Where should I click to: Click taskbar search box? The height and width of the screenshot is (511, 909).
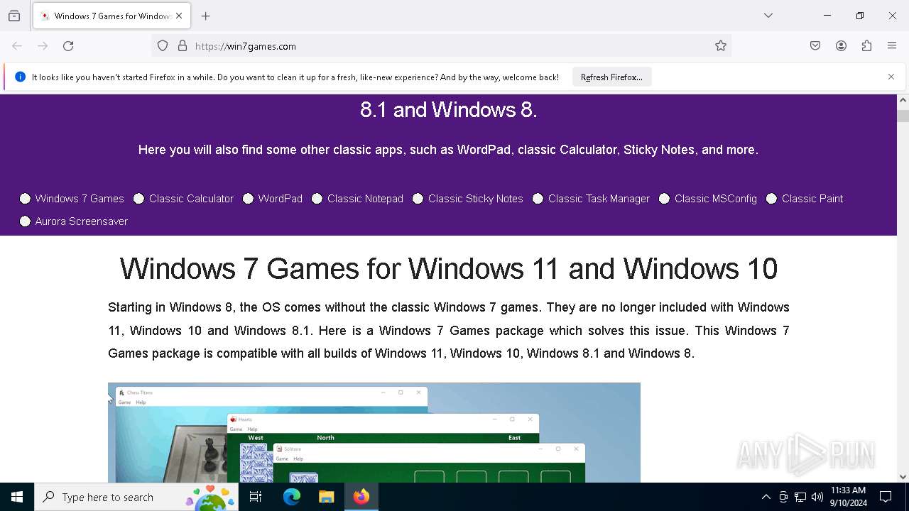click(x=136, y=497)
